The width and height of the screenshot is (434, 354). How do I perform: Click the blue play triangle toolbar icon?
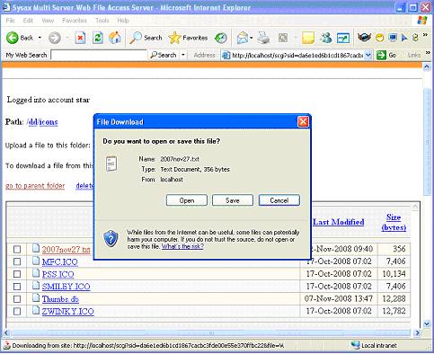pyautogui.click(x=404, y=38)
